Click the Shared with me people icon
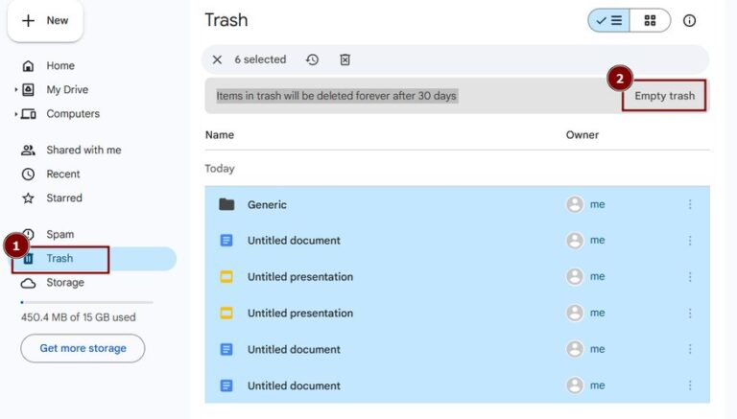Viewport: 737px width, 419px height. coord(28,150)
